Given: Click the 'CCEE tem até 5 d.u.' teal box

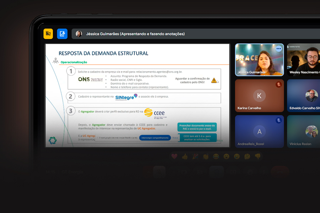Looking at the screenshot, I should (197, 138).
